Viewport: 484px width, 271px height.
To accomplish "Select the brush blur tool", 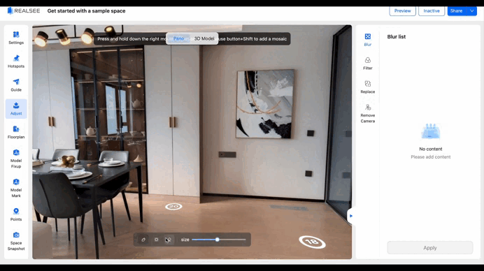I will [x=143, y=240].
